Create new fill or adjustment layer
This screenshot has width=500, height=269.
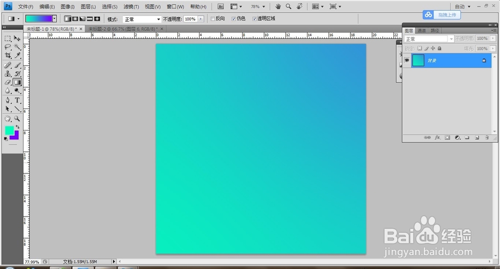click(x=457, y=137)
